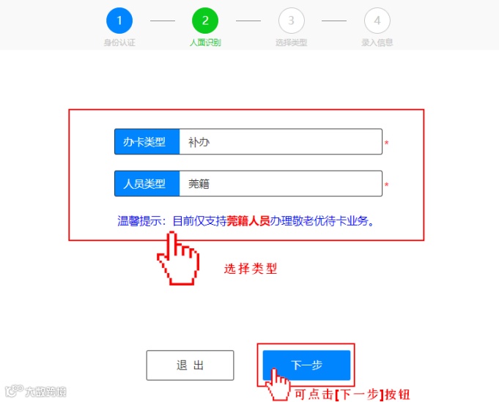Click the 退出 button
The width and height of the screenshot is (499, 402).
tap(190, 365)
